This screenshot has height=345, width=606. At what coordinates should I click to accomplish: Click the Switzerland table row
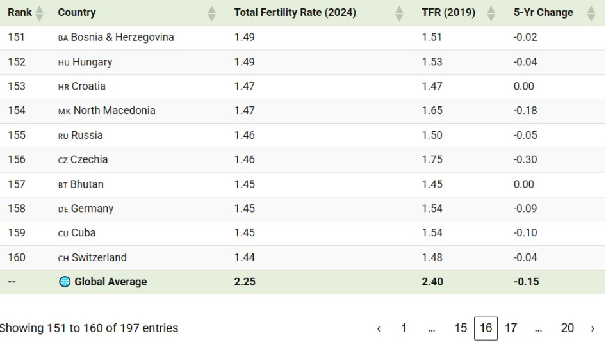(99, 258)
